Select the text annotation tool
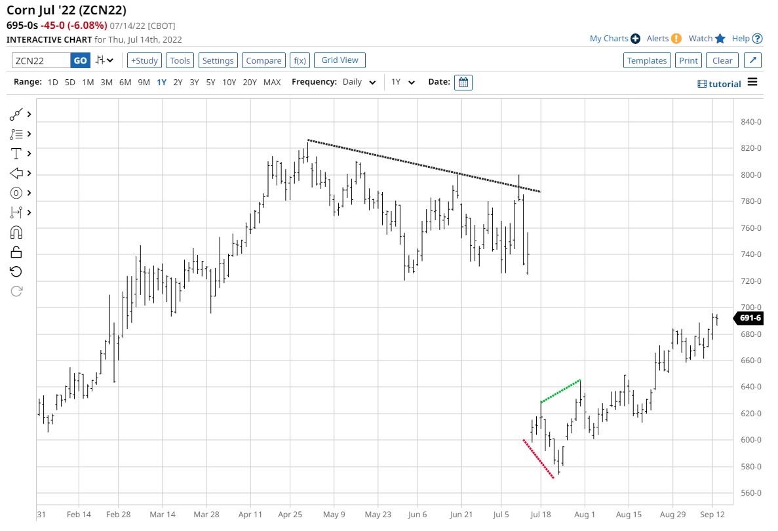 (x=16, y=154)
